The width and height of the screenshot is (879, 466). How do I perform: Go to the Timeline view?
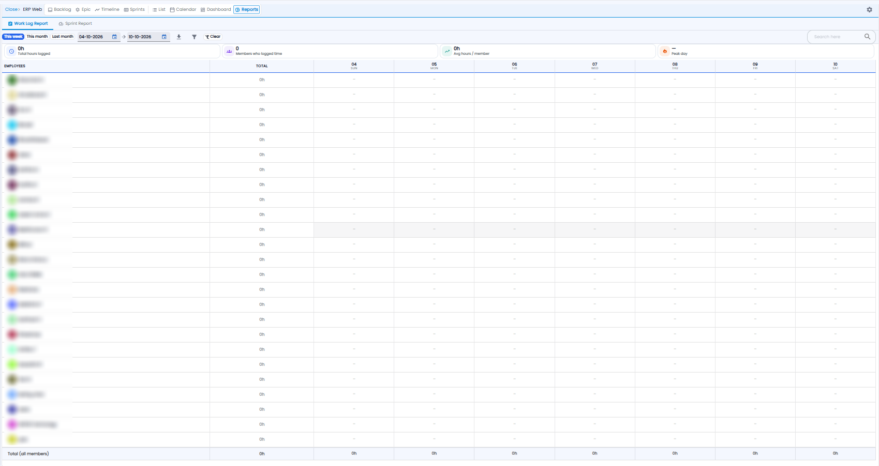107,9
